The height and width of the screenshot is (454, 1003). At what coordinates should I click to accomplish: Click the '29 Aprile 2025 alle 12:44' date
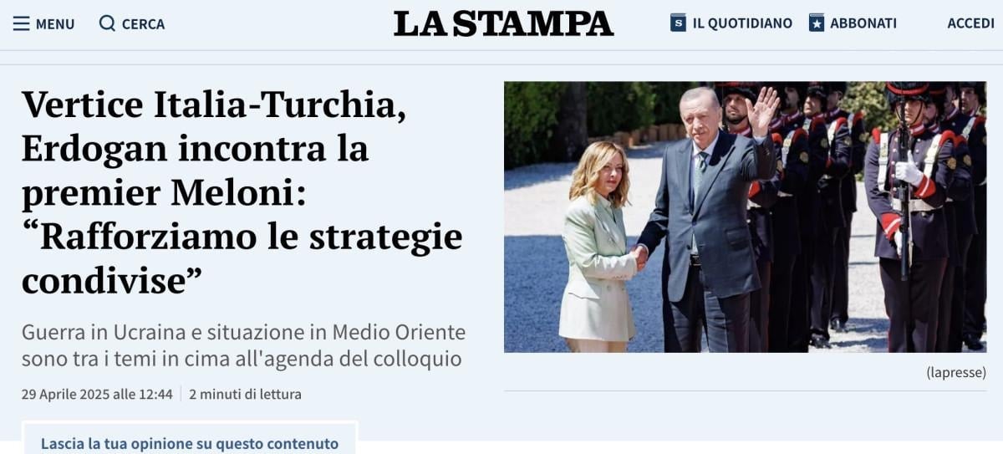pyautogui.click(x=97, y=394)
